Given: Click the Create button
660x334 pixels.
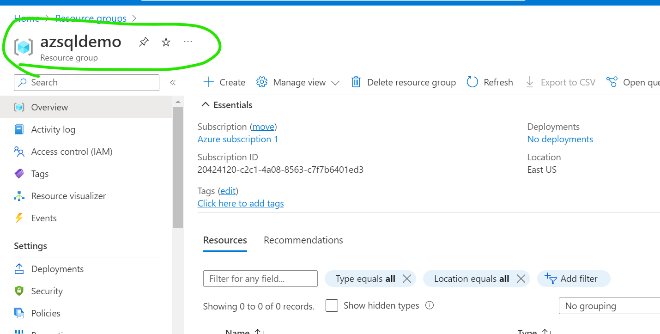Looking at the screenshot, I should coord(224,82).
